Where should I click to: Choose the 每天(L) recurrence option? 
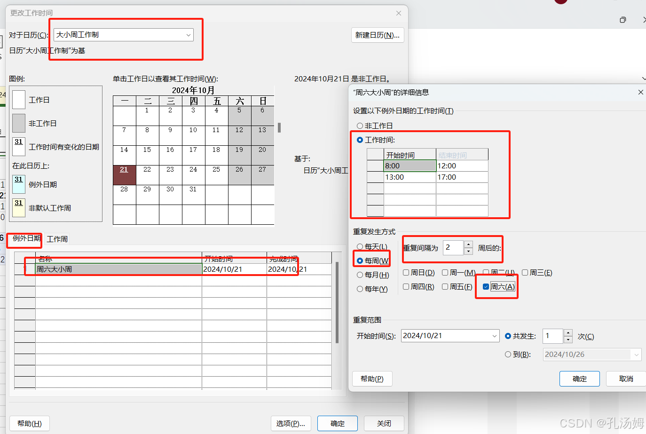[x=360, y=246]
